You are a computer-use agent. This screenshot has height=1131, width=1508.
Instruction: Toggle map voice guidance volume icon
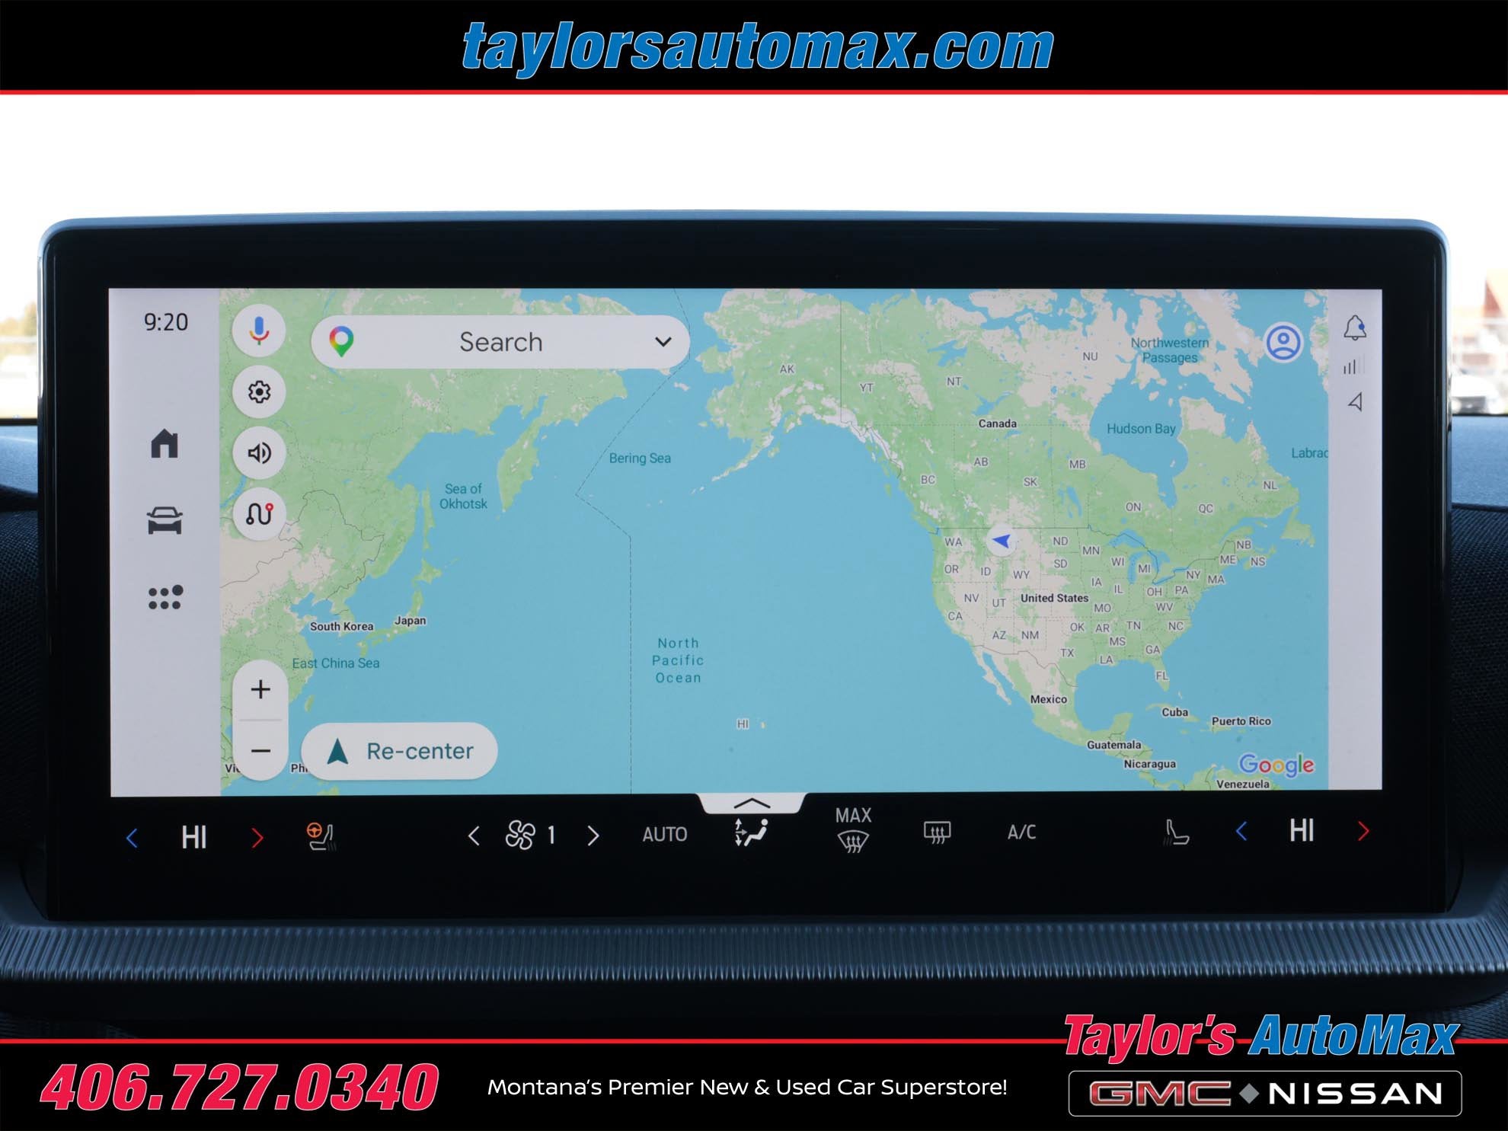pyautogui.click(x=259, y=453)
